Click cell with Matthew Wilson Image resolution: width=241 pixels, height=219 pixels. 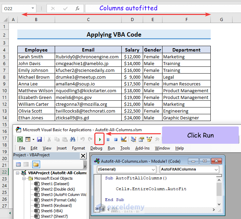click(x=36, y=91)
